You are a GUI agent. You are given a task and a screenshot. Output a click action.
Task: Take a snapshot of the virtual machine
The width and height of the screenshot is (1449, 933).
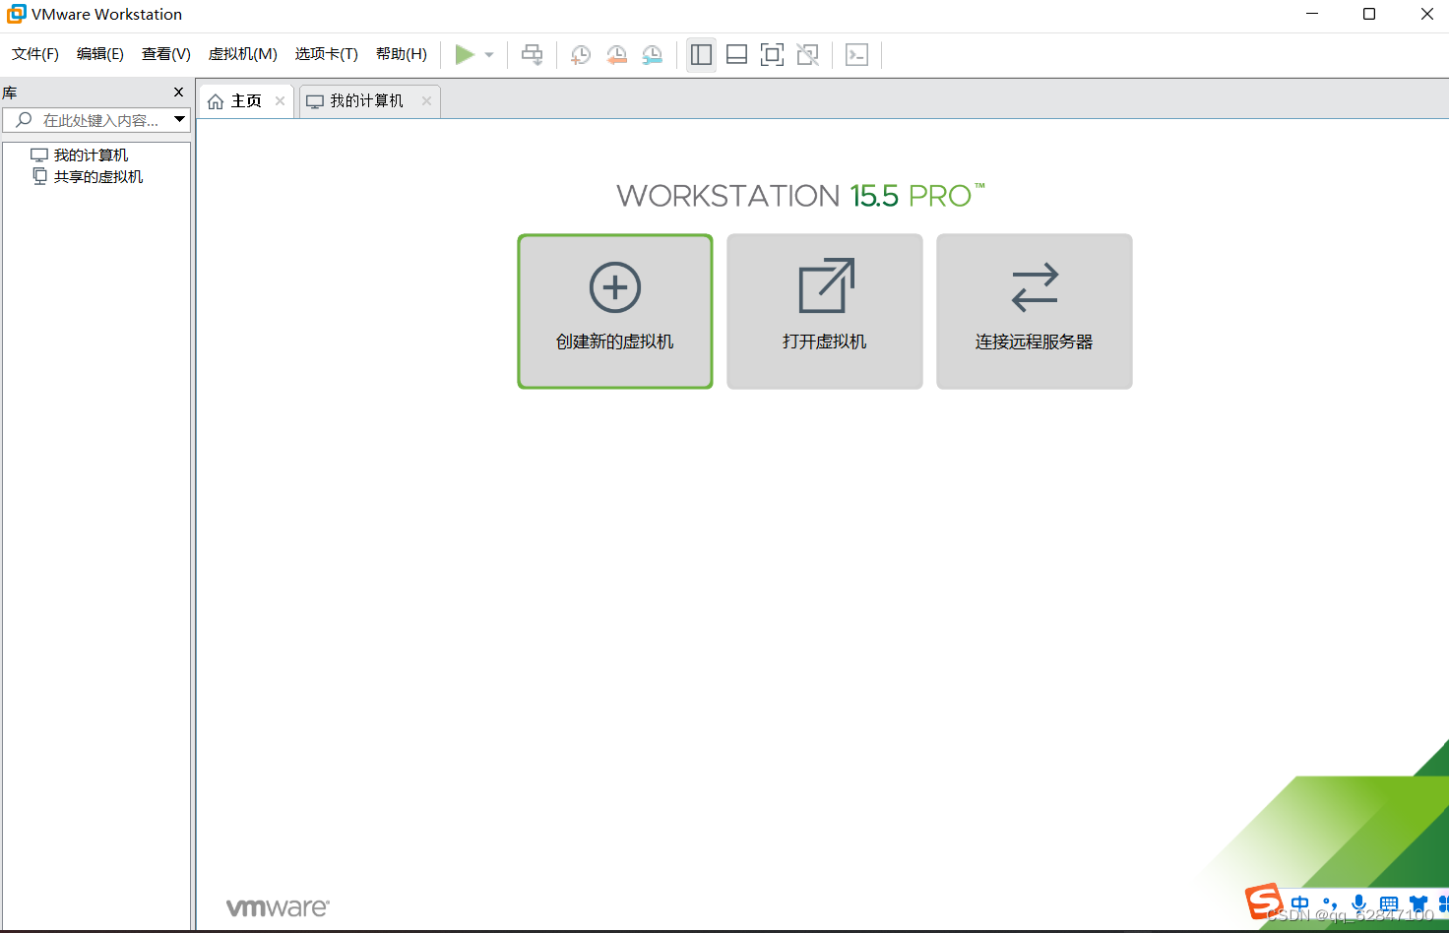click(x=581, y=55)
